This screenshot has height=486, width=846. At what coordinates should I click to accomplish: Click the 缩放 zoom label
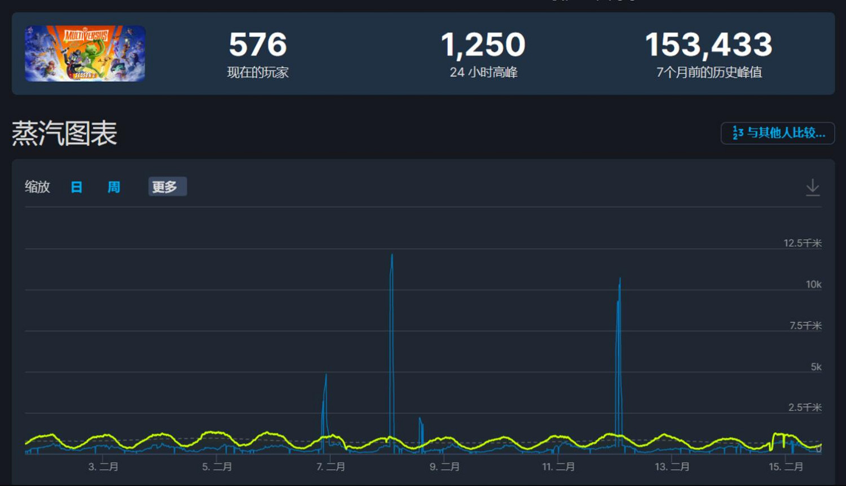37,187
